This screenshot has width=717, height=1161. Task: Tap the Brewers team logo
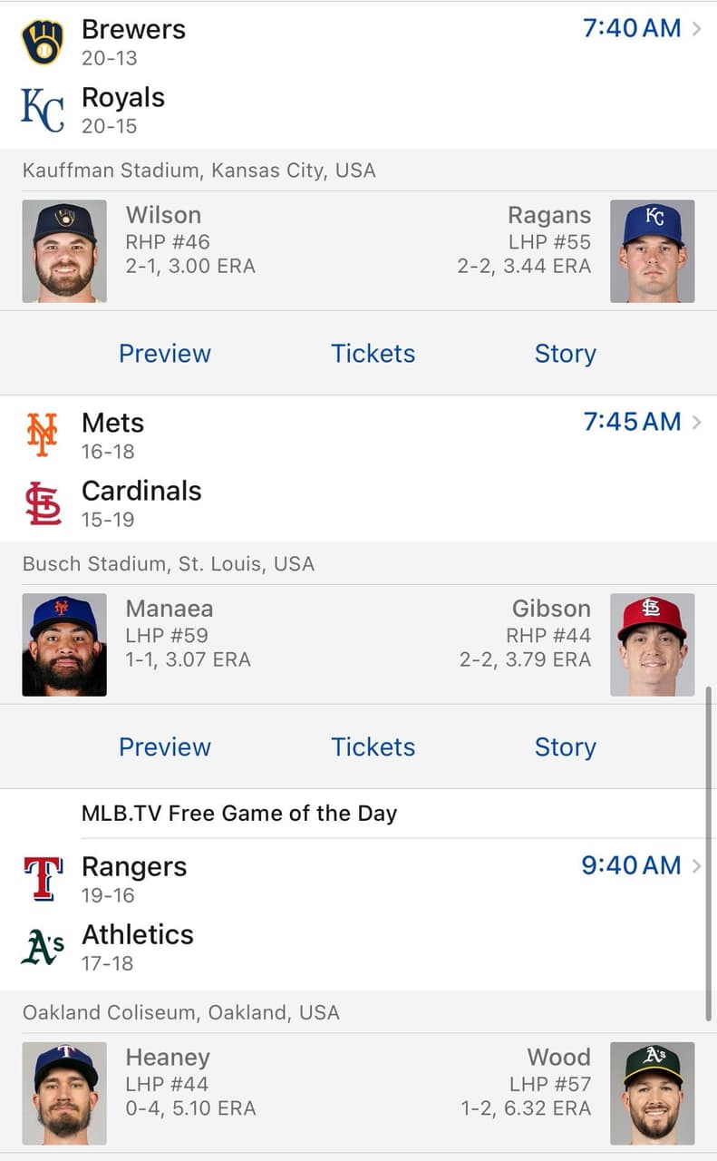(43, 43)
